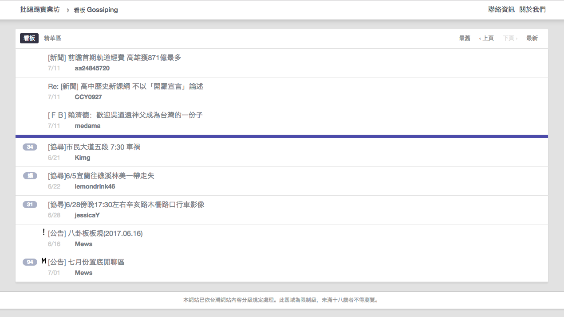Image resolution: width=564 pixels, height=317 pixels.
Task: Click the 31 badge beside the 協尋 post
Action: click(x=29, y=204)
